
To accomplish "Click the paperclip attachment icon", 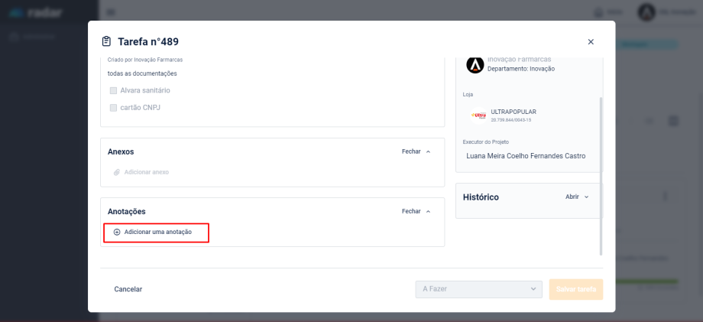I will (x=117, y=172).
